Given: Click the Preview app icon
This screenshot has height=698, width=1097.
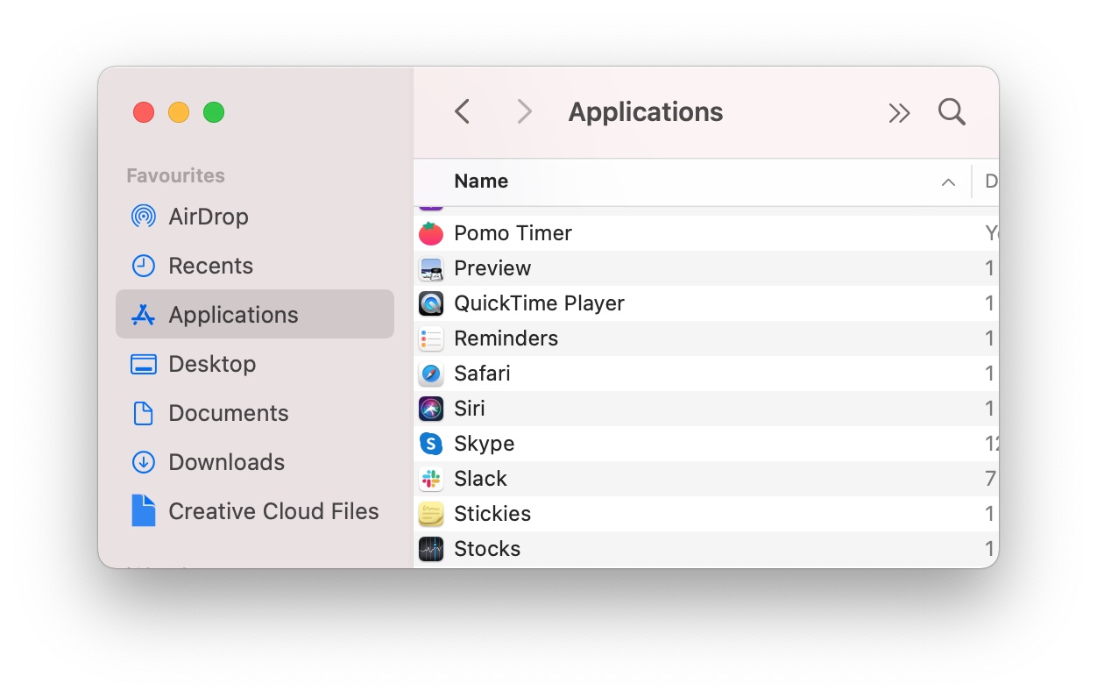Looking at the screenshot, I should (431, 268).
